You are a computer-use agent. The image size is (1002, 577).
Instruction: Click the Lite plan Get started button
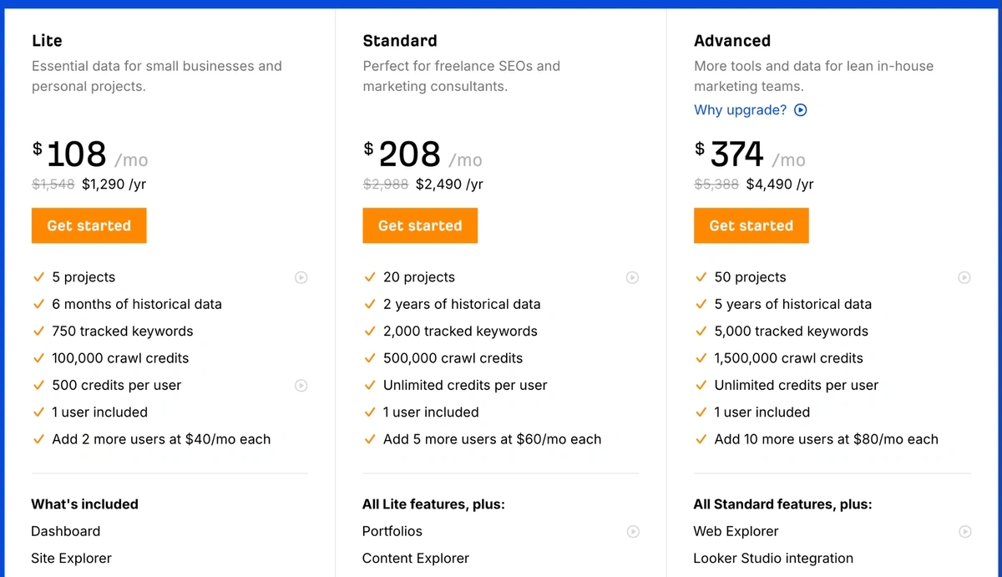[x=89, y=225]
